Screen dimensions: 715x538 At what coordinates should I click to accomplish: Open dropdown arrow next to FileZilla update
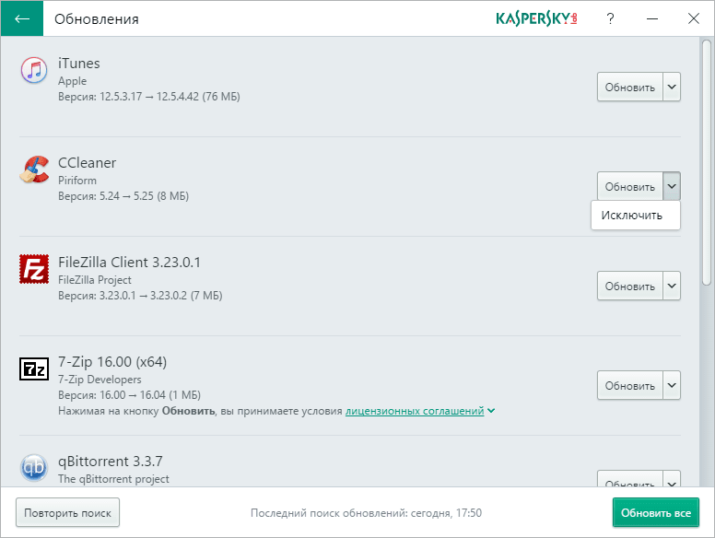tap(672, 286)
